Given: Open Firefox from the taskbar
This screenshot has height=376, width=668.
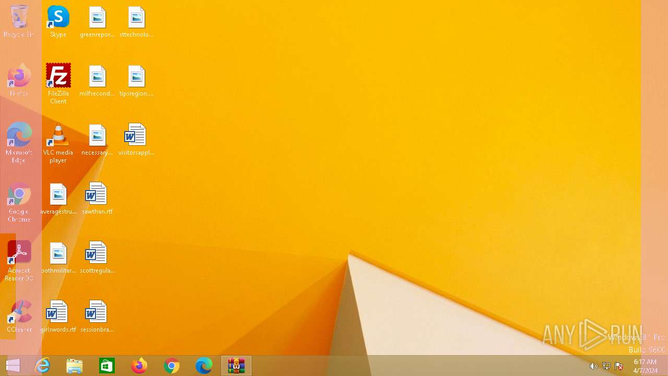Looking at the screenshot, I should pos(139,366).
